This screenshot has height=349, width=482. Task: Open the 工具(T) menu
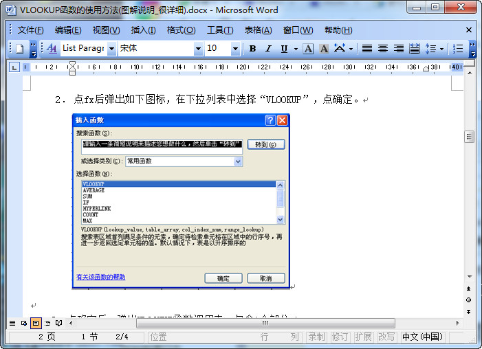click(220, 30)
